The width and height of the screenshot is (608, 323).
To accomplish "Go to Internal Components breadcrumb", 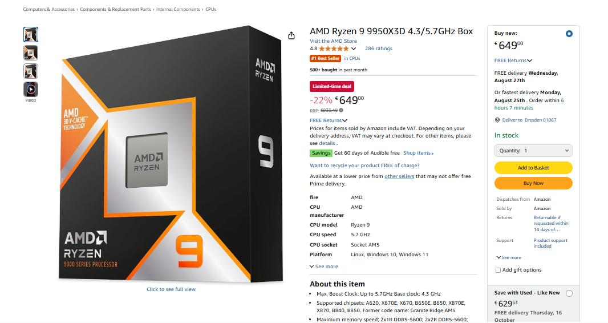I will click(x=178, y=10).
